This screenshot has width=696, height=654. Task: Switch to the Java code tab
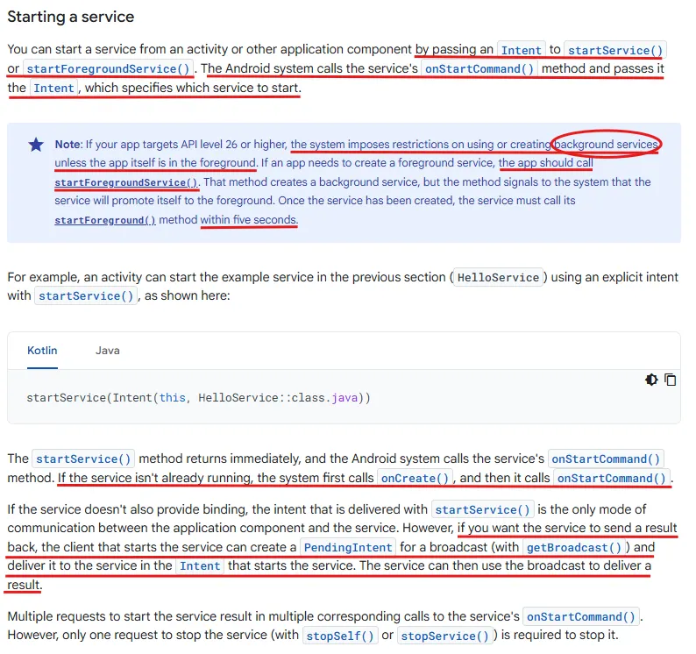[x=108, y=351]
